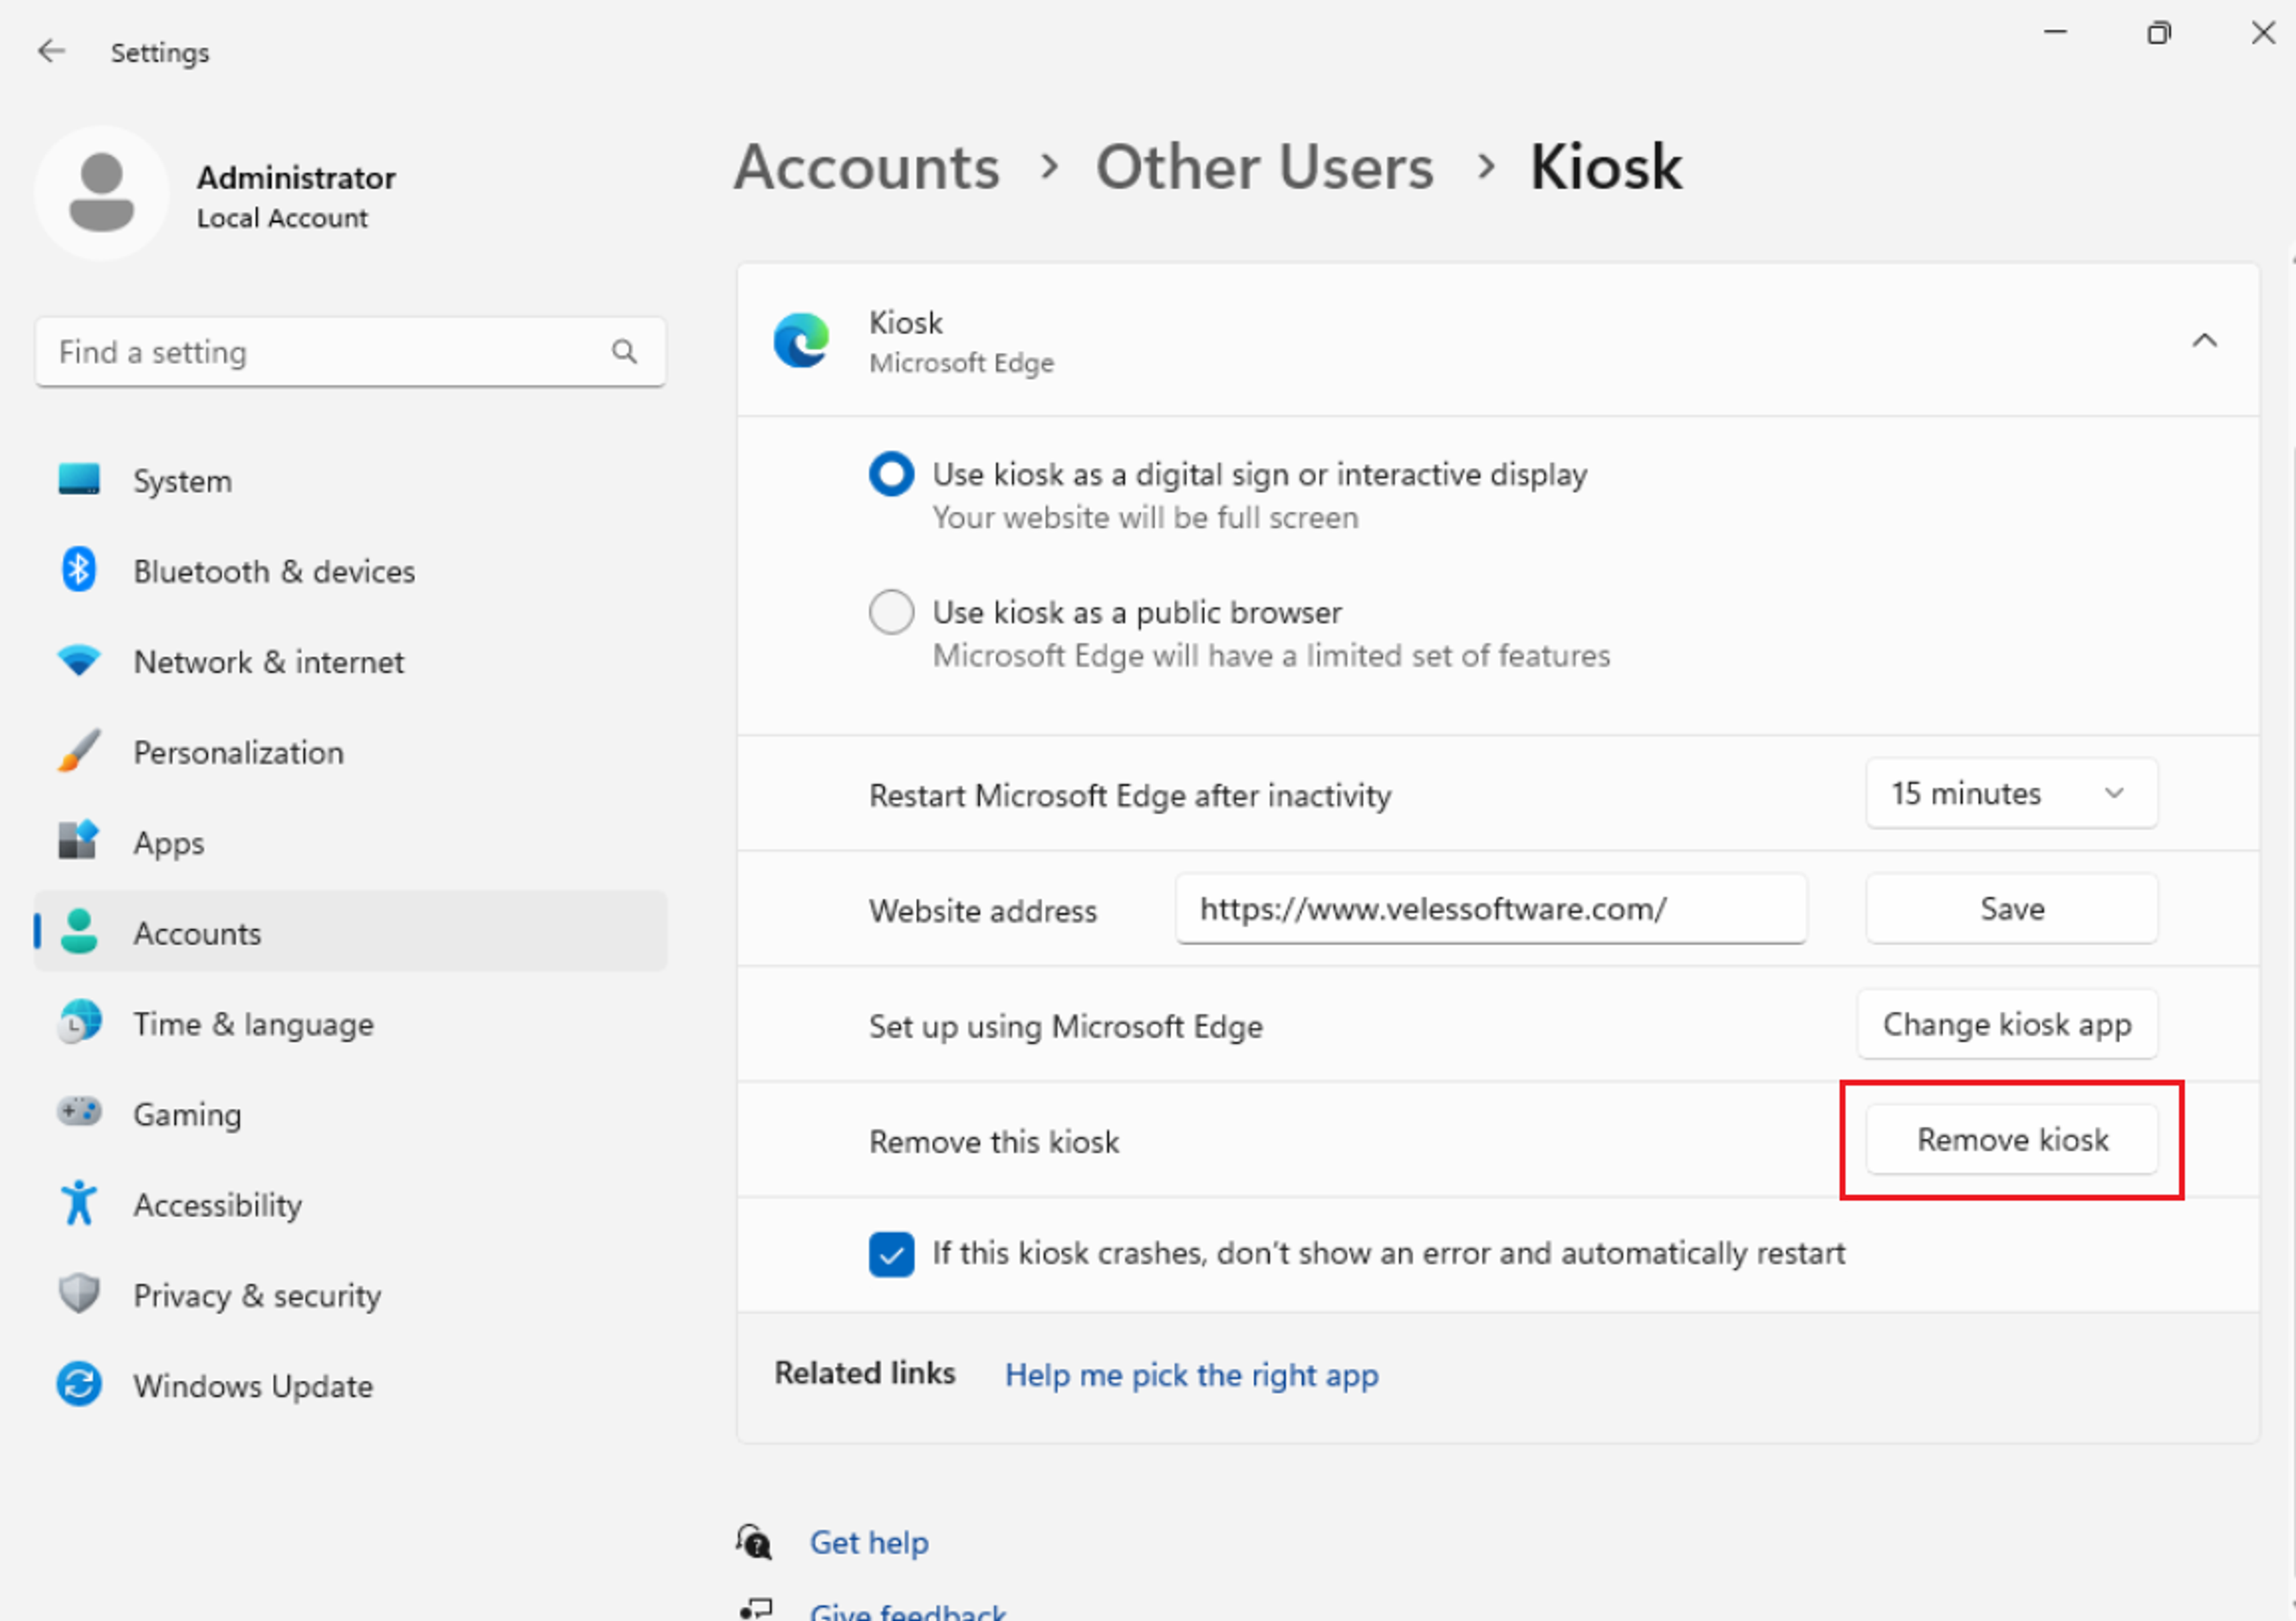Click the Network wifi icon
This screenshot has height=1621, width=2296.
79,660
